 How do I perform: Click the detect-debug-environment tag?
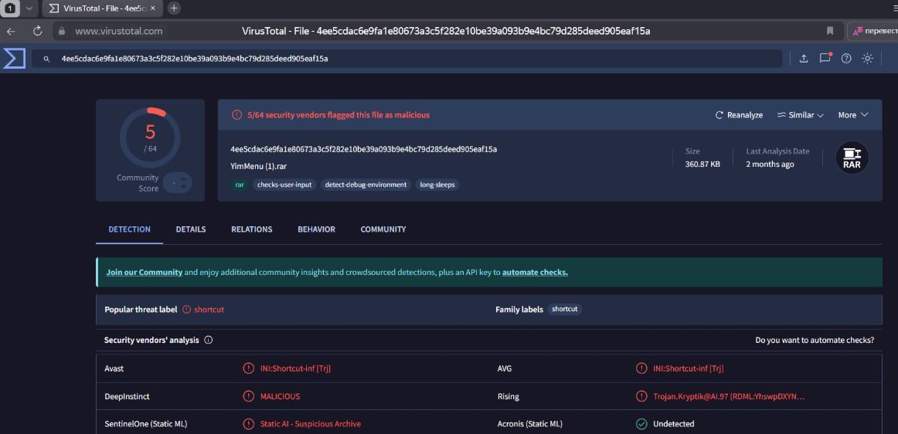(x=366, y=185)
